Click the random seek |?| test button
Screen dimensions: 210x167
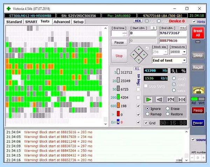coord(171,100)
